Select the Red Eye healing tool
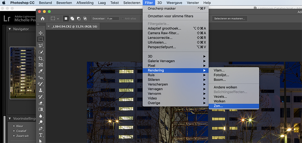Screen dimensions: 302x143 pyautogui.click(x=41, y=77)
